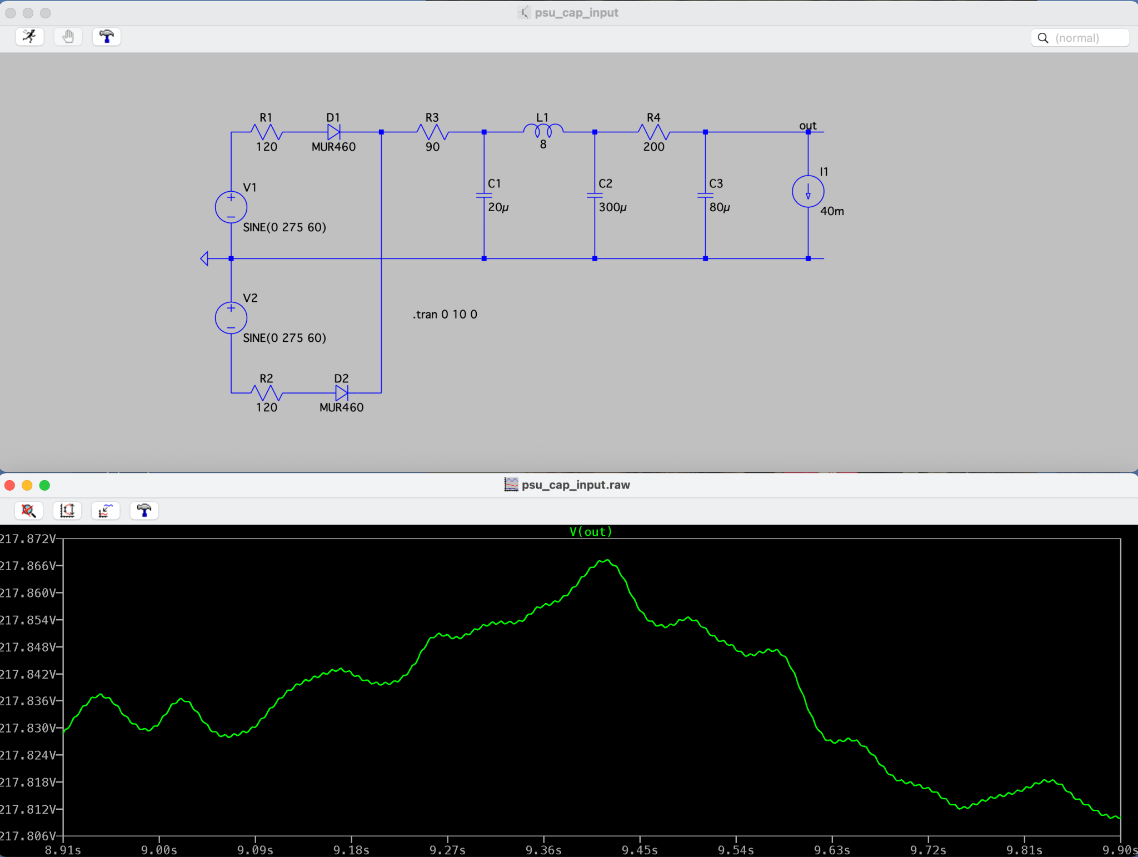Select diode D1 symbol
The width and height of the screenshot is (1138, 857).
(x=333, y=132)
